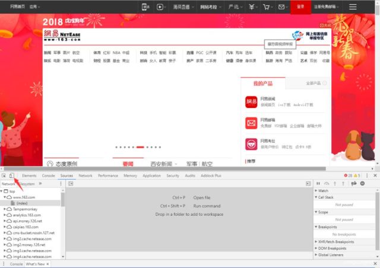The height and width of the screenshot is (268, 380).
Task: Click the shopping cart icon
Action: [x=266, y=7]
